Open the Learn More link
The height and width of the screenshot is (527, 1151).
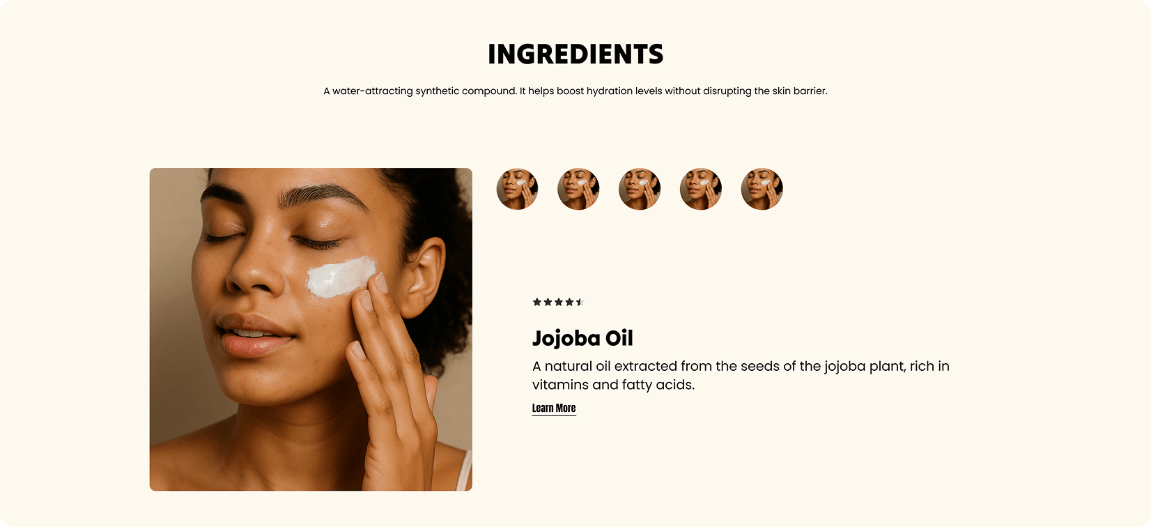point(554,408)
